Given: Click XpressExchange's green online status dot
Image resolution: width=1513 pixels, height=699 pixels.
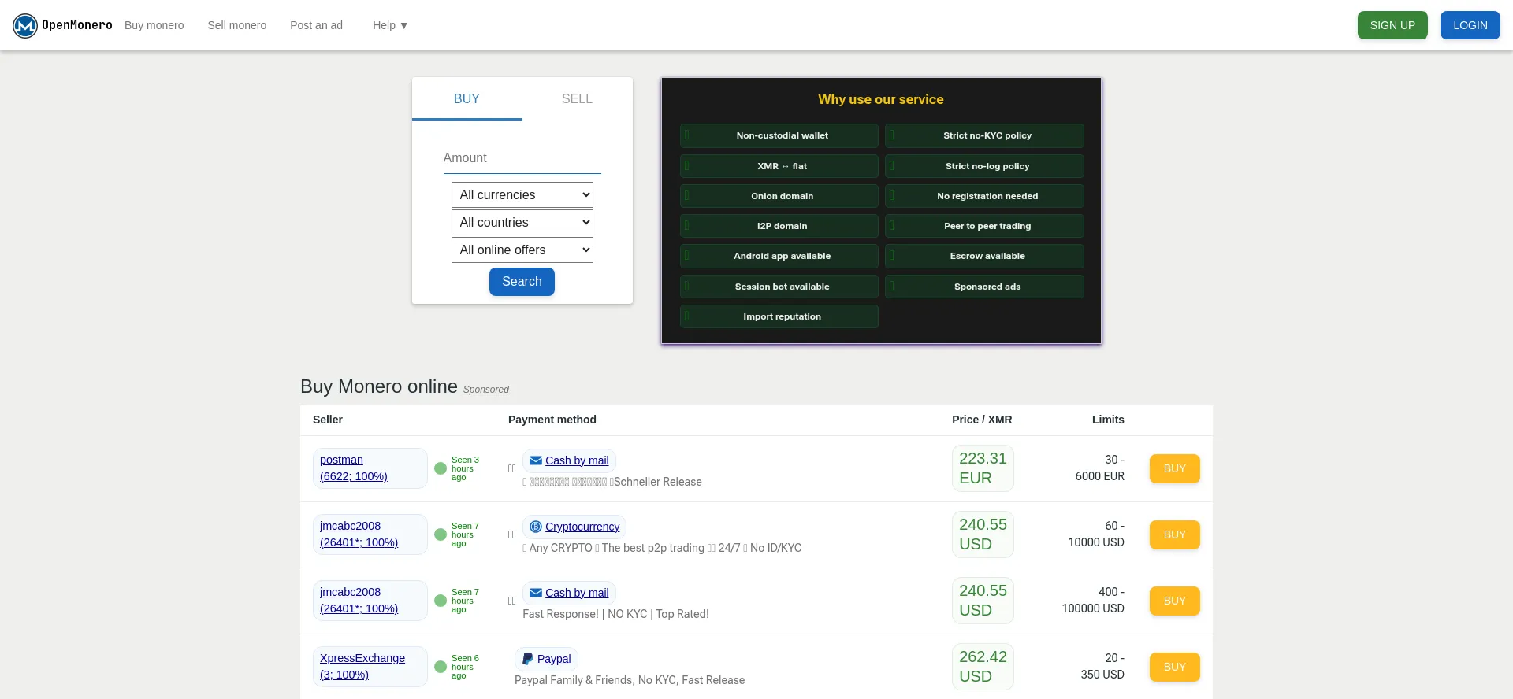Looking at the screenshot, I should click(441, 667).
